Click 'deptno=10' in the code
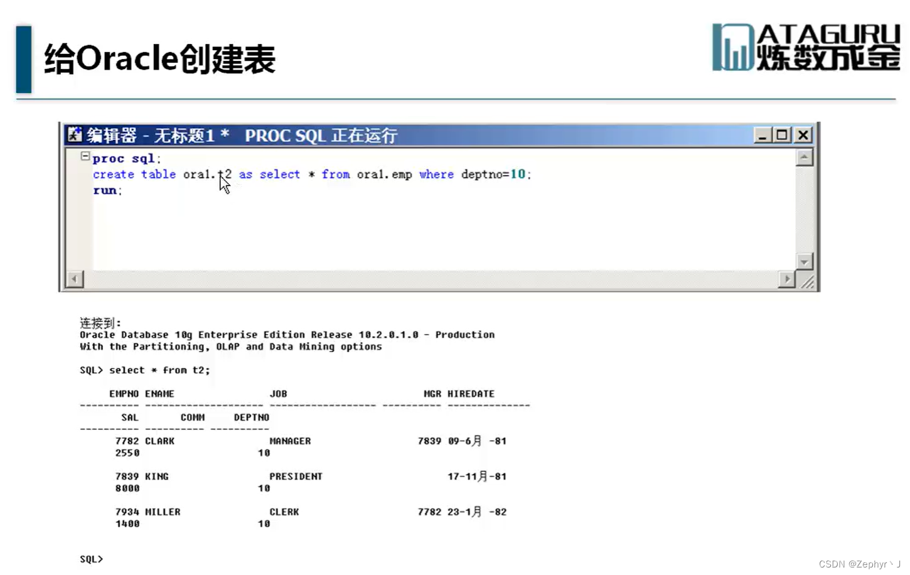Image resolution: width=910 pixels, height=575 pixels. [x=493, y=175]
